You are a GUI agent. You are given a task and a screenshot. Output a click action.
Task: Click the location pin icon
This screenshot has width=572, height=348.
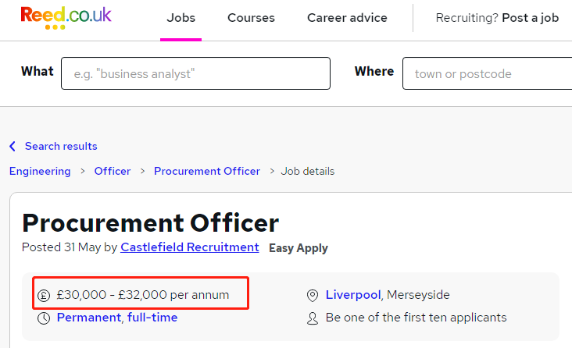tap(313, 295)
